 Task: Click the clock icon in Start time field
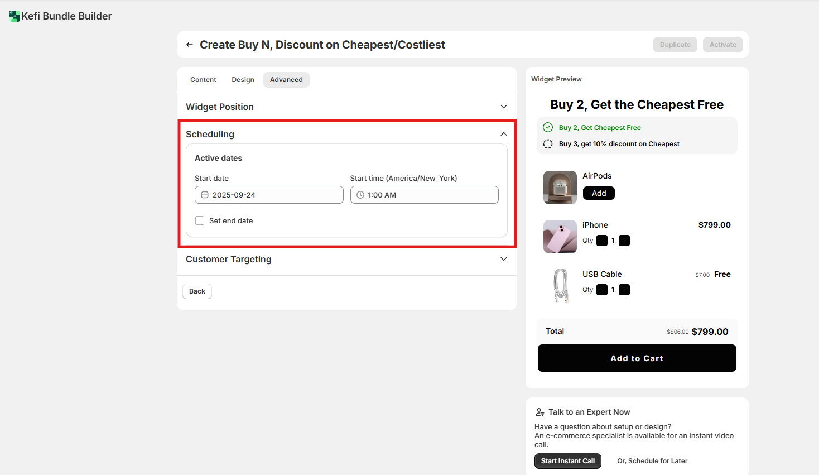coord(360,195)
